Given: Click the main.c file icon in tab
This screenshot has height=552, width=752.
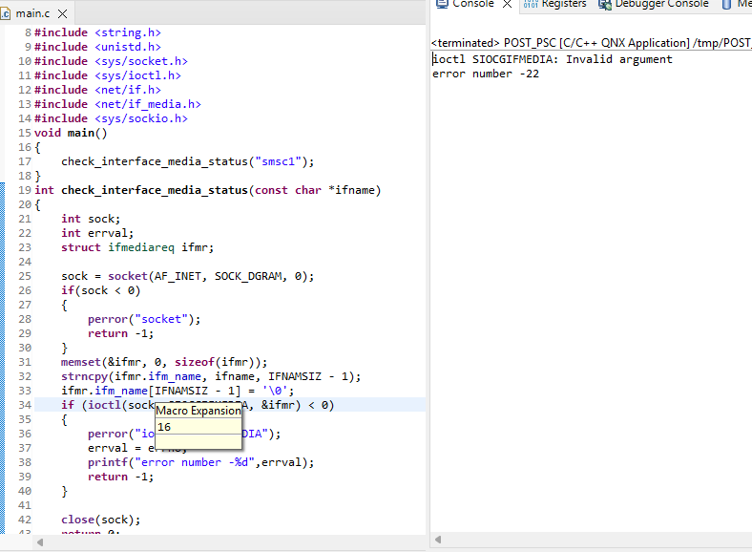Looking at the screenshot, I should [x=7, y=13].
